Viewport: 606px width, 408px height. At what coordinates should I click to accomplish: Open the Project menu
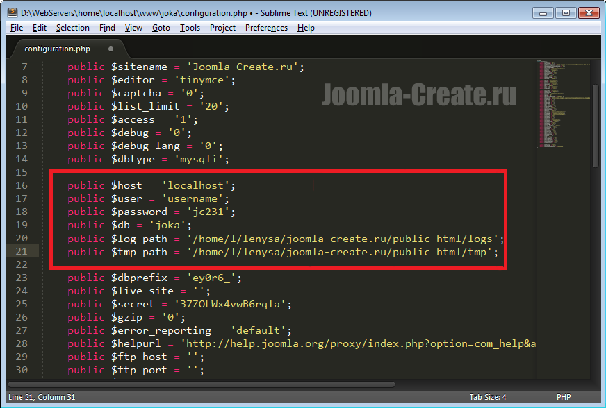[222, 28]
